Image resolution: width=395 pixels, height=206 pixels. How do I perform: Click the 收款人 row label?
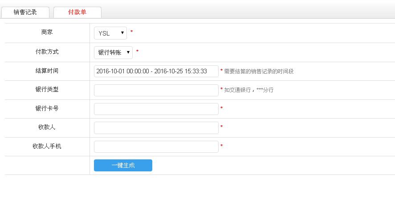[47, 127]
